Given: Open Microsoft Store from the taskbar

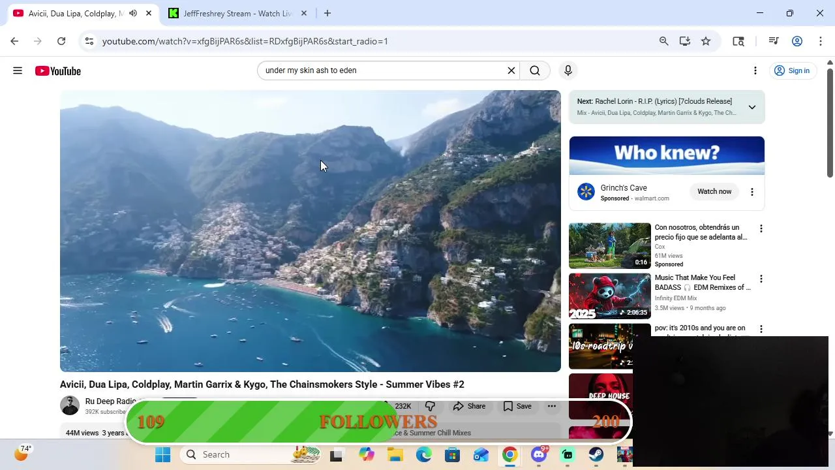Looking at the screenshot, I should pyautogui.click(x=452, y=454).
